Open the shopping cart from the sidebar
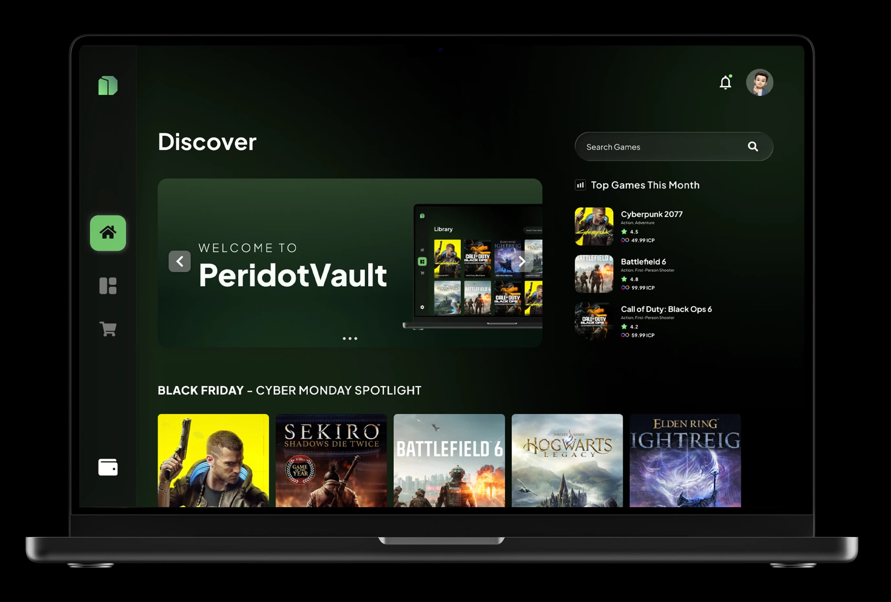Viewport: 891px width, 602px height. 108,328
